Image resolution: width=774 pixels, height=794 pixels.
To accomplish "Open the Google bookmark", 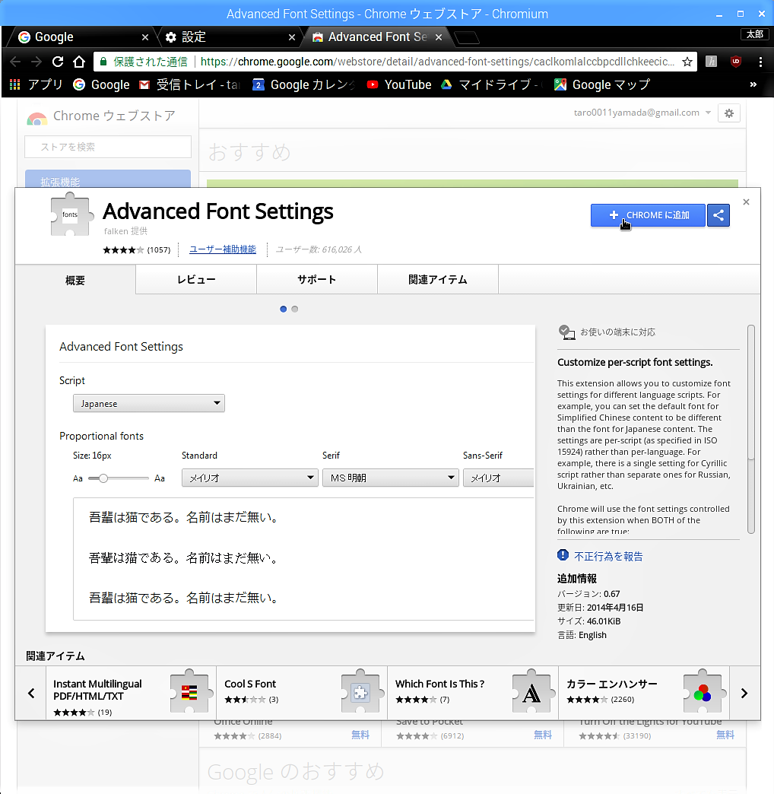I will (x=102, y=84).
